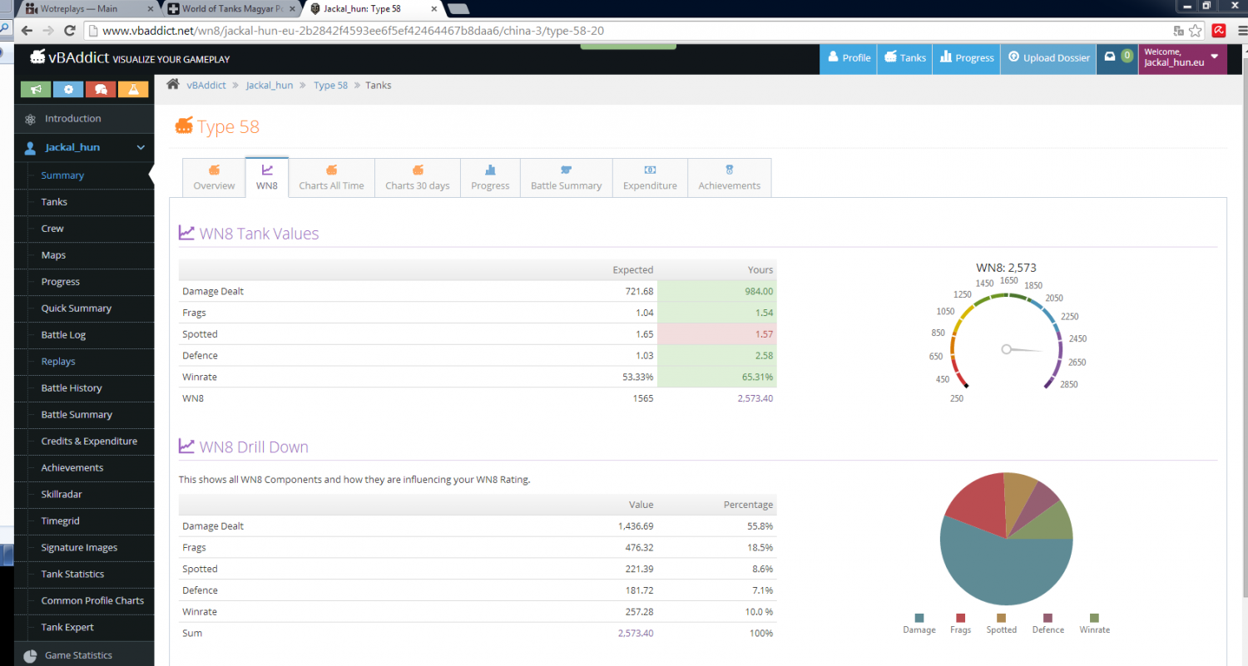The width and height of the screenshot is (1248, 666).
Task: Click the red Avira extension icon
Action: (x=1218, y=31)
